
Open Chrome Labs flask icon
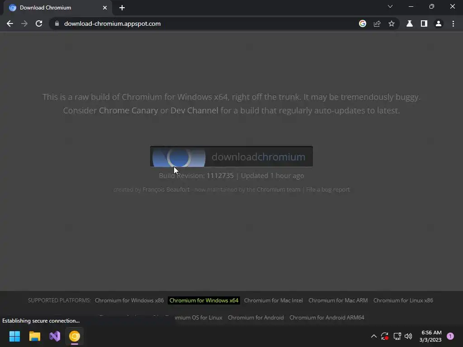(x=410, y=23)
